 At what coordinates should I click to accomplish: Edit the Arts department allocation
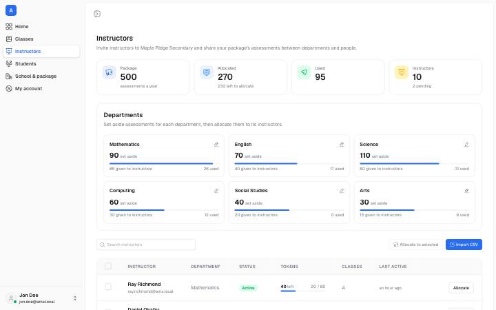point(466,191)
